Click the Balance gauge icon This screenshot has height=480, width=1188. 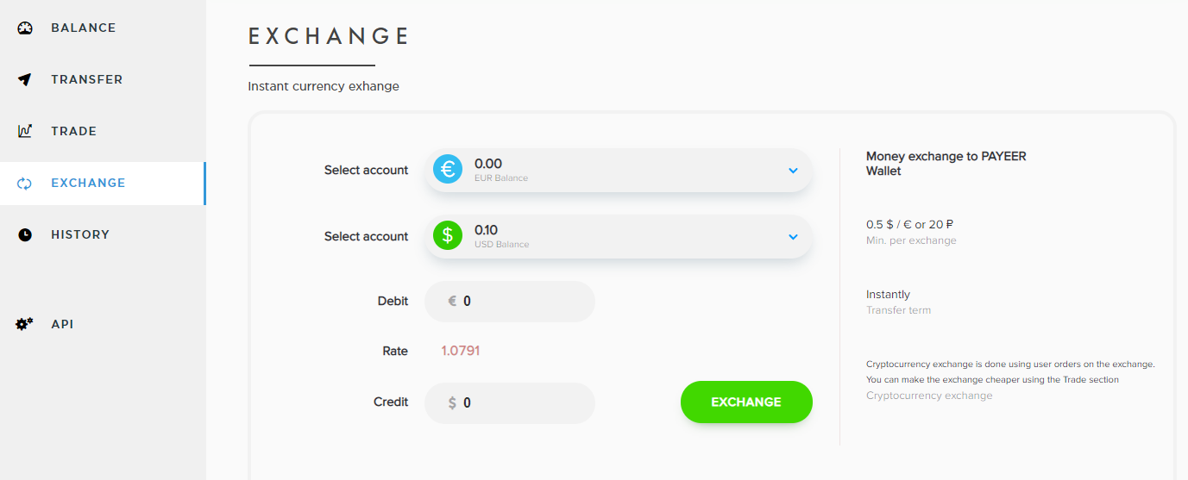click(25, 28)
